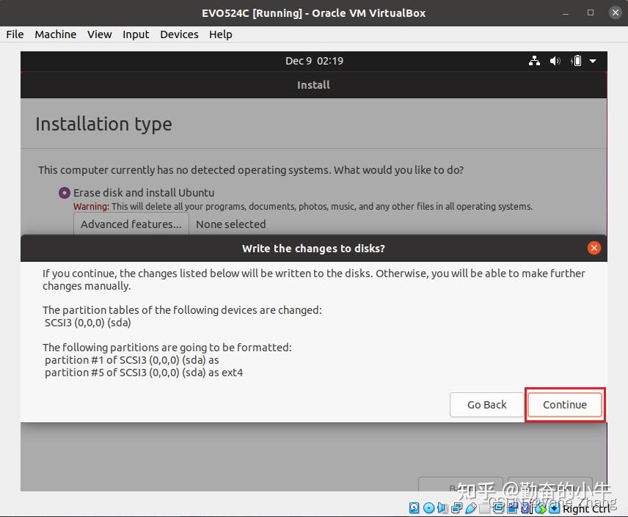Click the date and time in top bar
This screenshot has width=628, height=517.
point(314,61)
